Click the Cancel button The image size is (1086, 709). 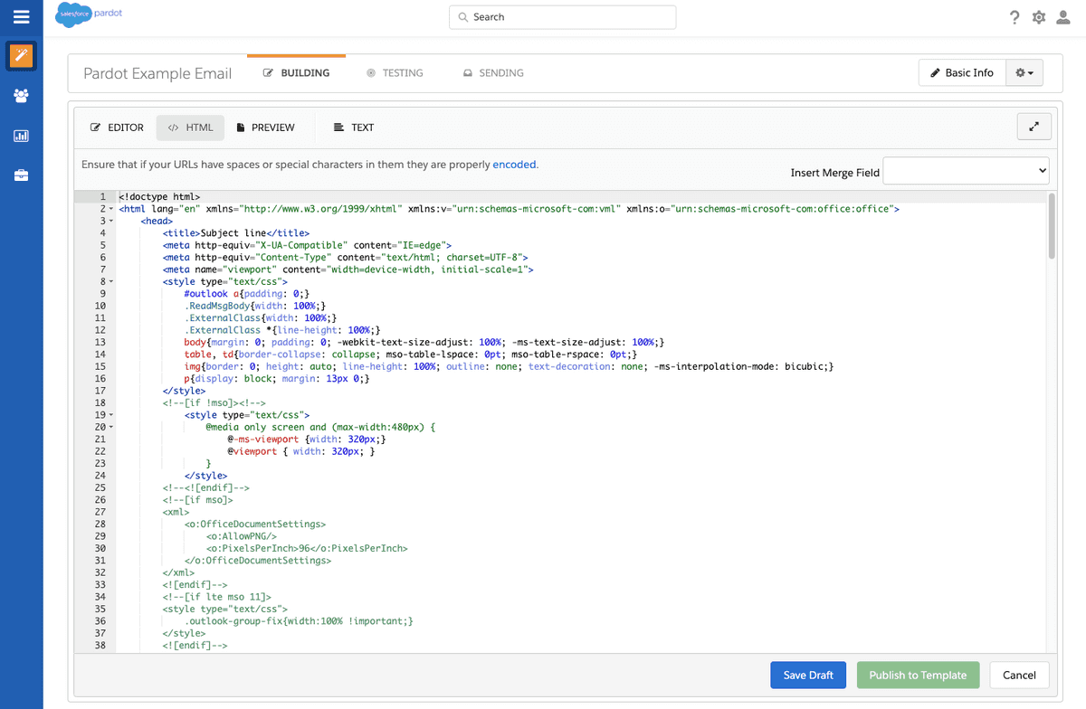(1019, 675)
